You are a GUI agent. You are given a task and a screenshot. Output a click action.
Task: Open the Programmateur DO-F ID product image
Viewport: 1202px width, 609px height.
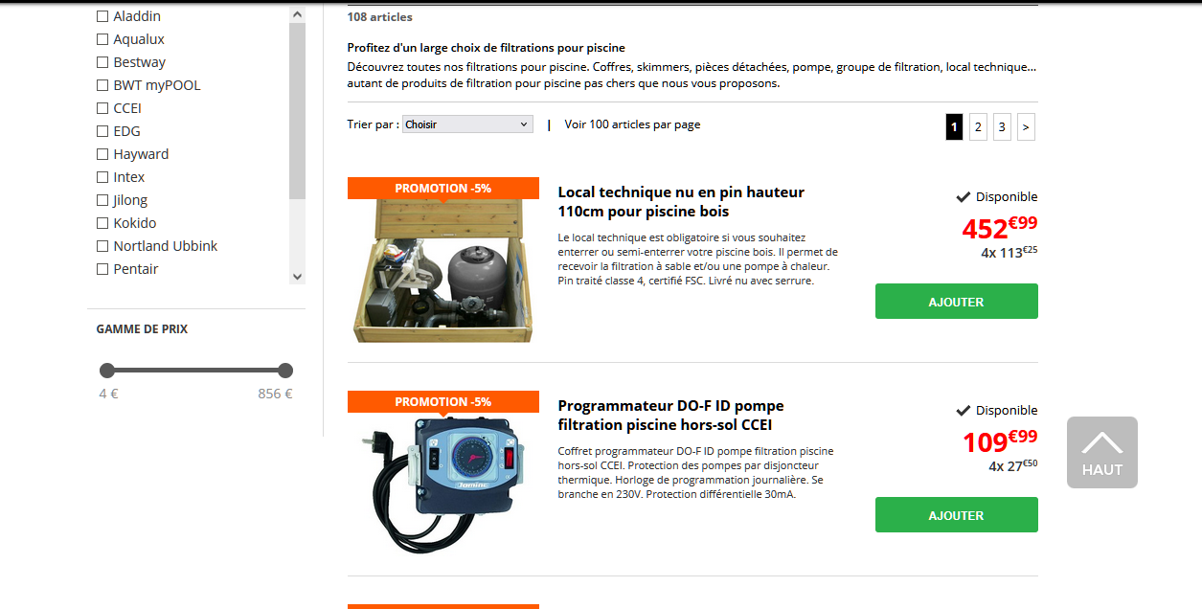[x=442, y=485]
